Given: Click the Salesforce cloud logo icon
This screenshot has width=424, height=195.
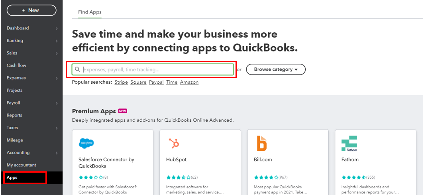Looking at the screenshot, I should pos(86,143).
